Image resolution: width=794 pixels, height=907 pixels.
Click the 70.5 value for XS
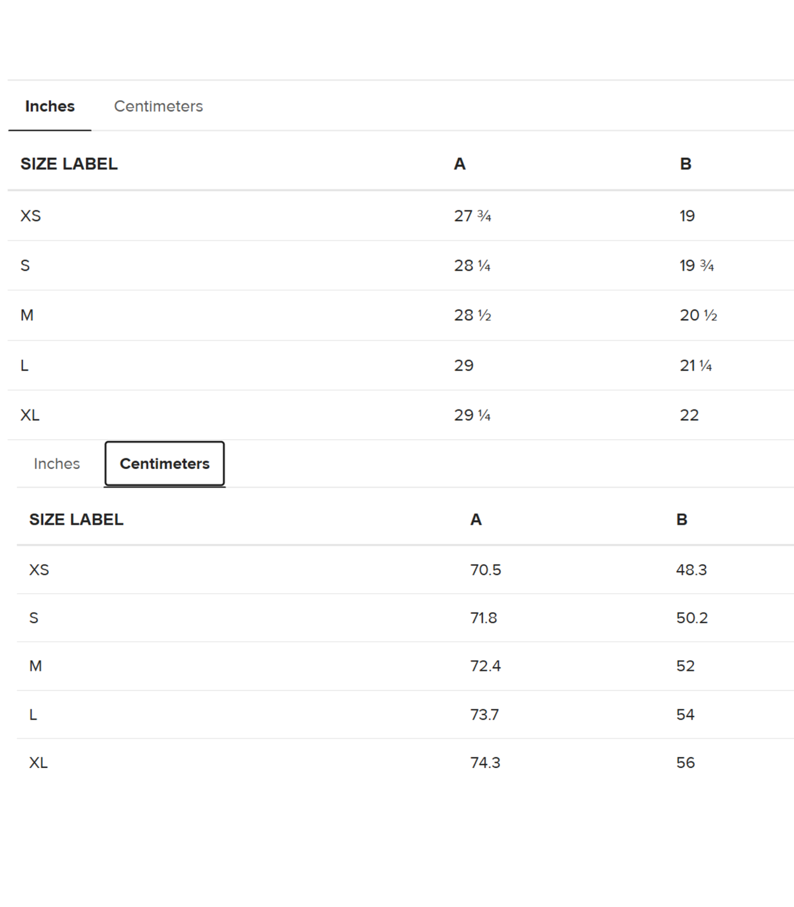pyautogui.click(x=486, y=570)
